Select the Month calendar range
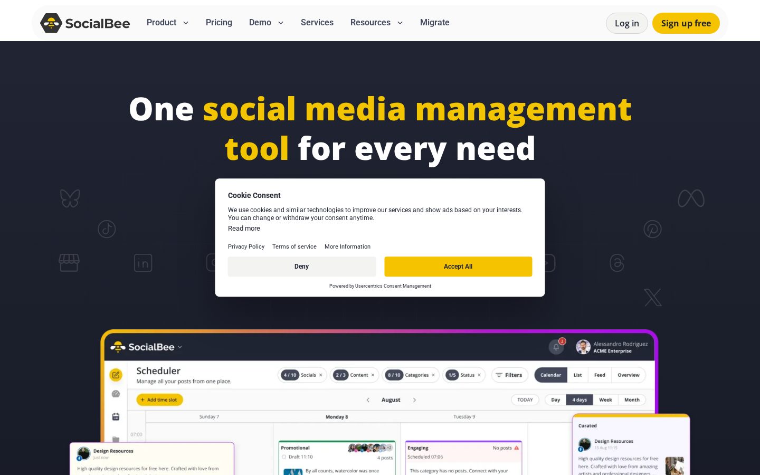 coord(632,400)
